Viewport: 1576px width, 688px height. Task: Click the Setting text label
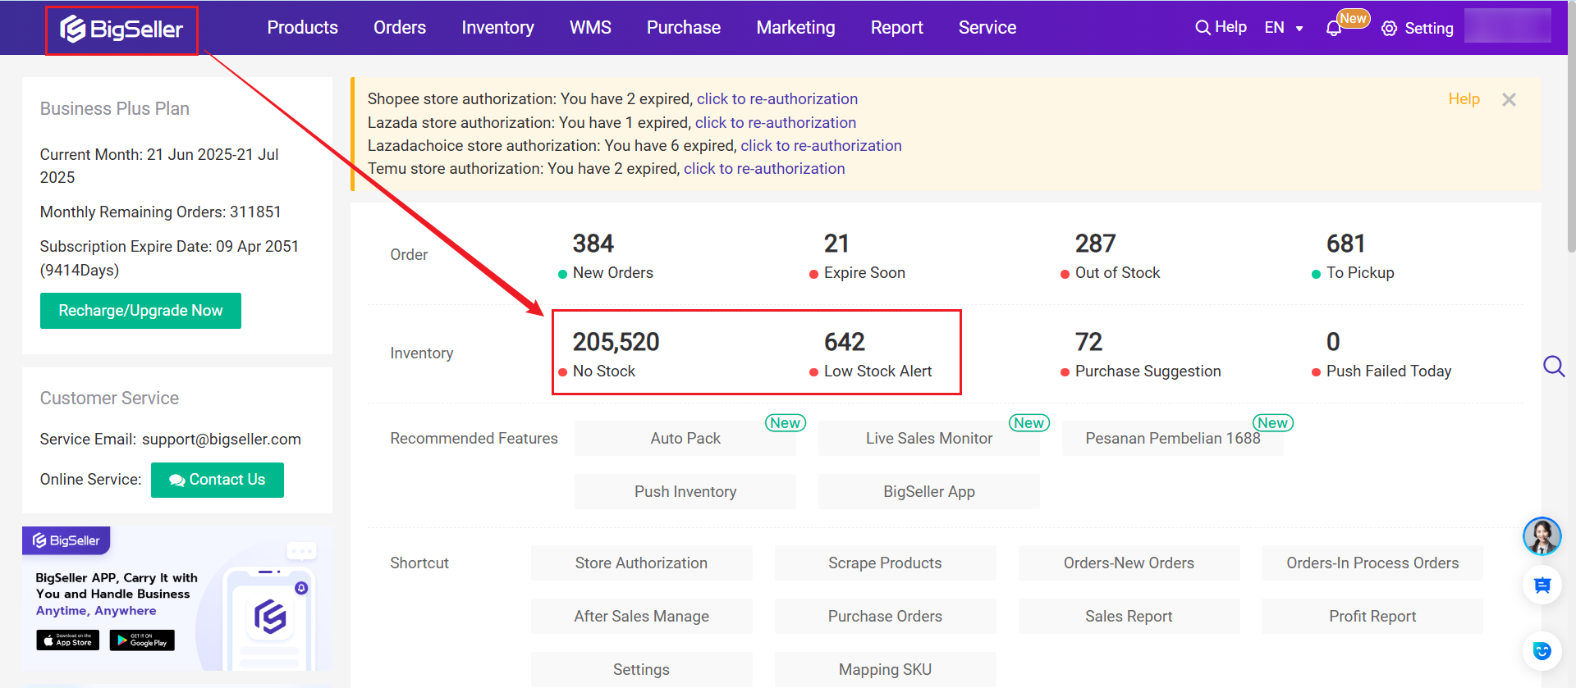pos(1429,29)
